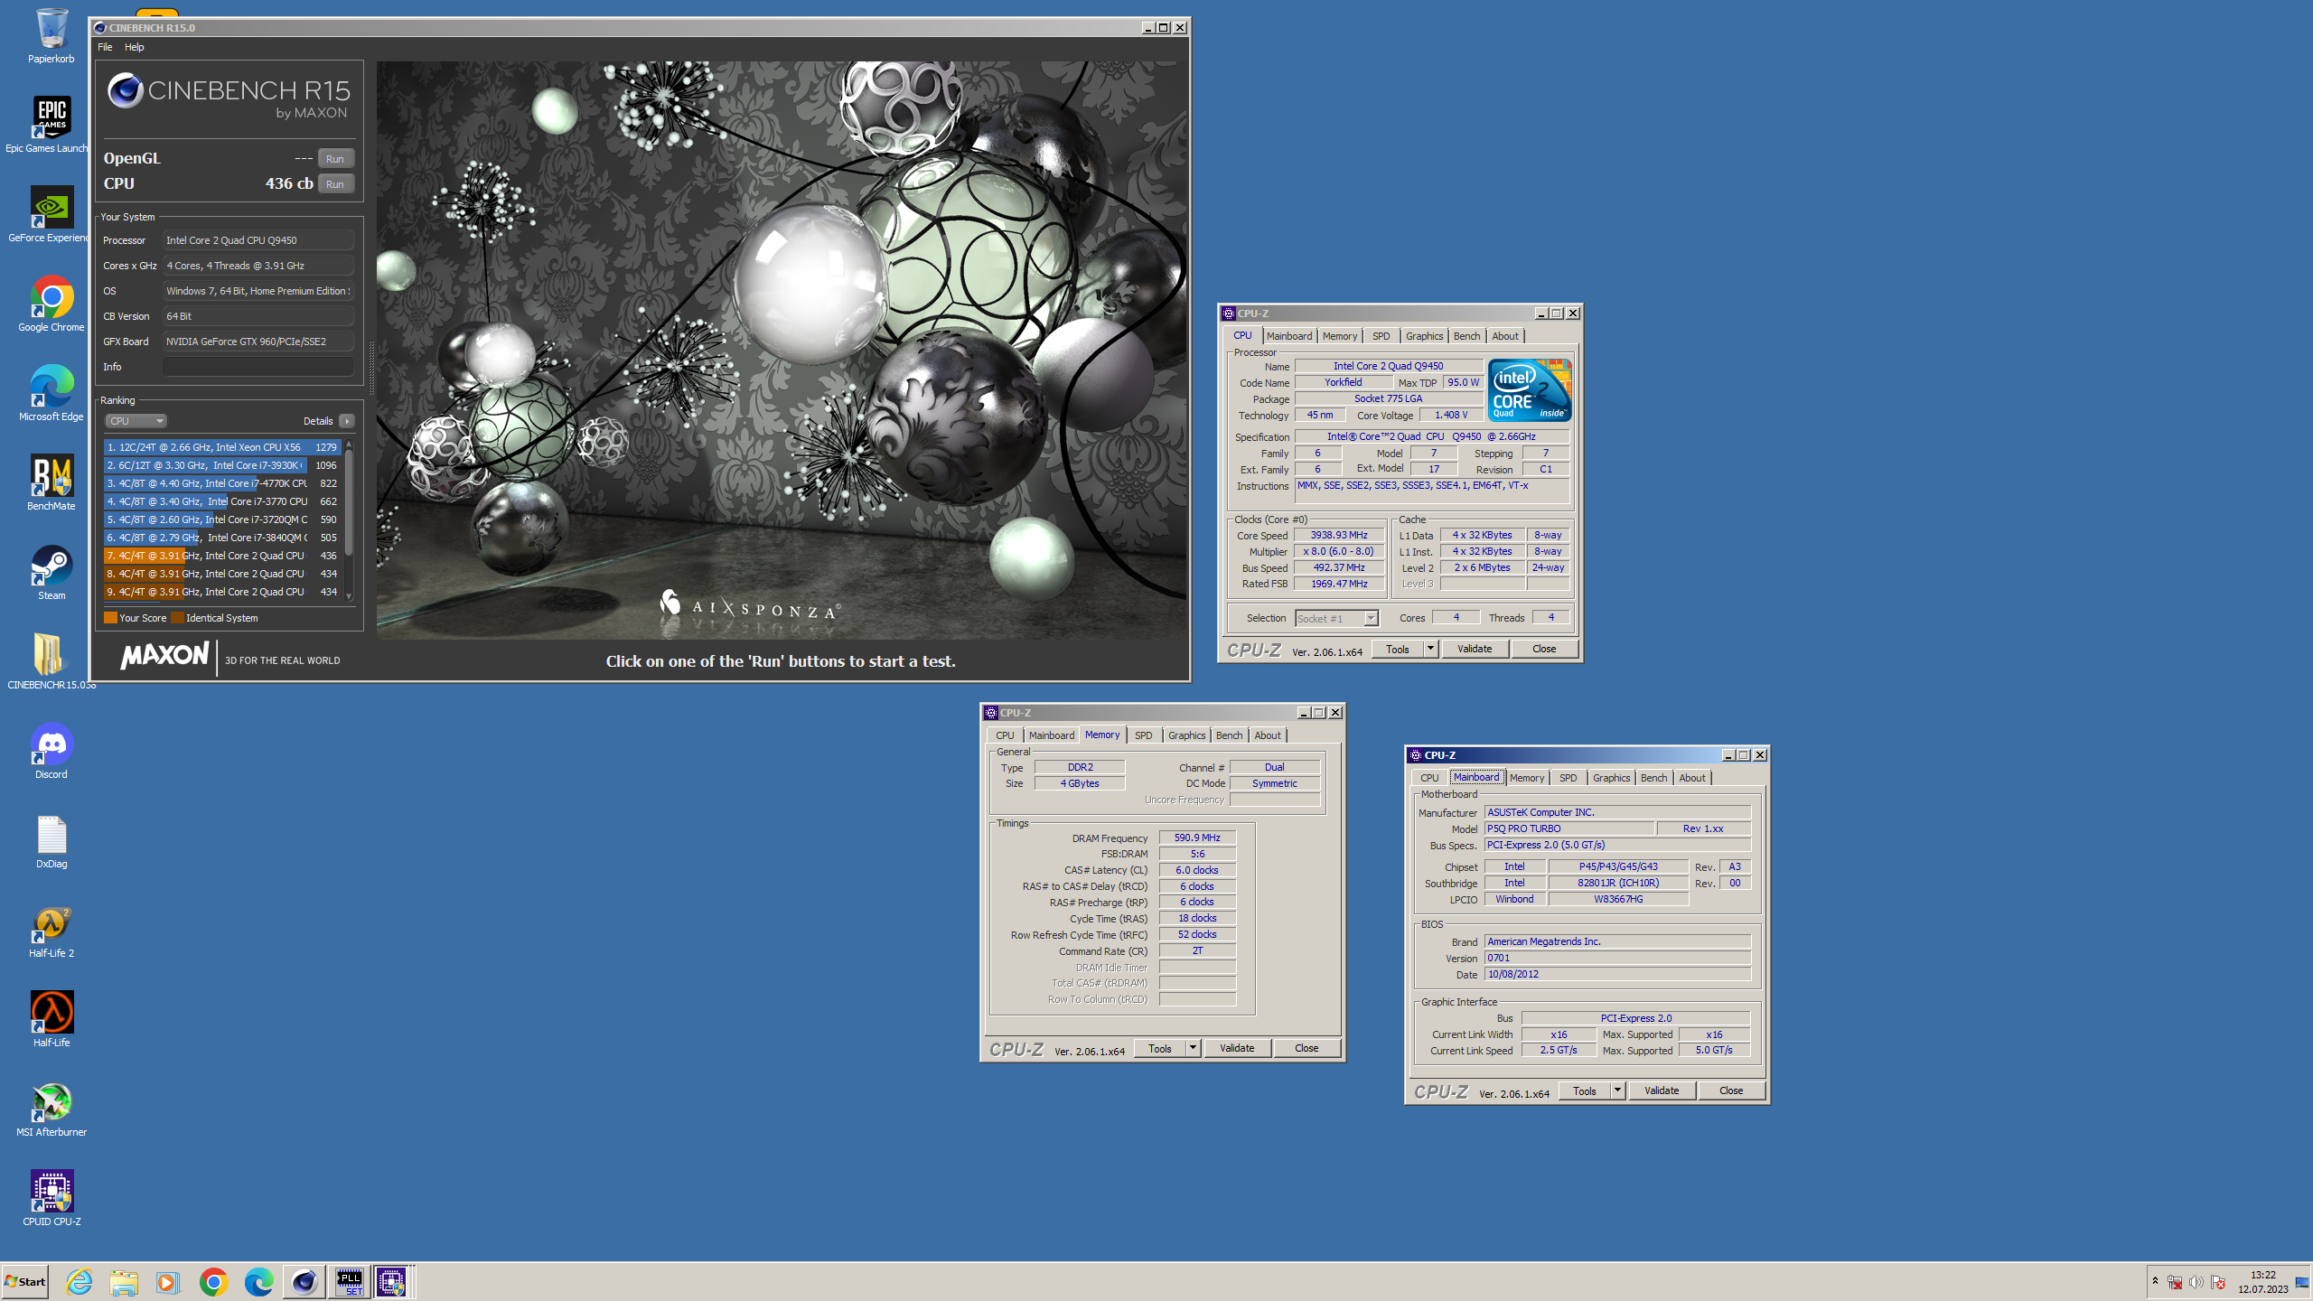Viewport: 2313px width, 1301px height.
Task: Open About tab in CPU-Z Mainboard window
Action: coord(1692,778)
